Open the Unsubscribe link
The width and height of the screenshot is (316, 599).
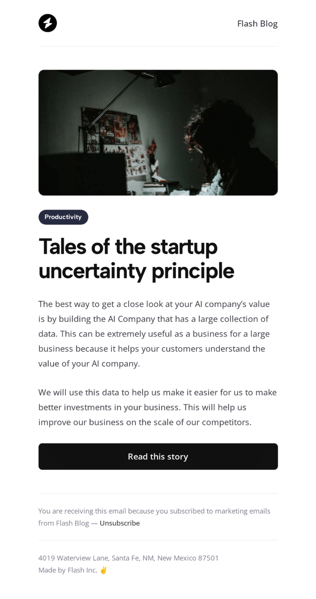click(120, 523)
